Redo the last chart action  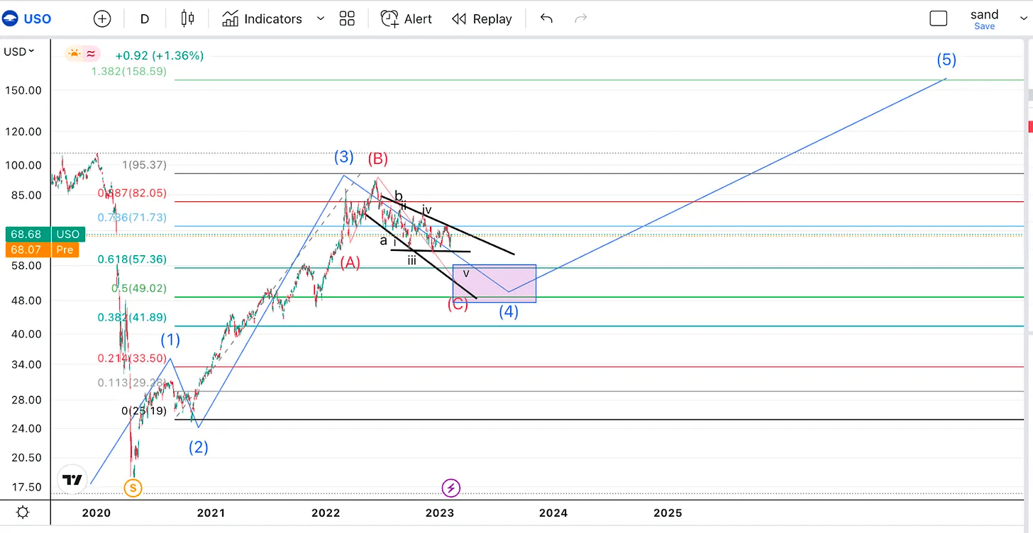[580, 18]
